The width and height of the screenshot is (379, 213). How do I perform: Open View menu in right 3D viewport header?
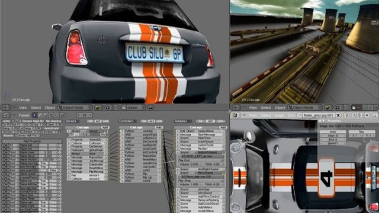[253, 108]
